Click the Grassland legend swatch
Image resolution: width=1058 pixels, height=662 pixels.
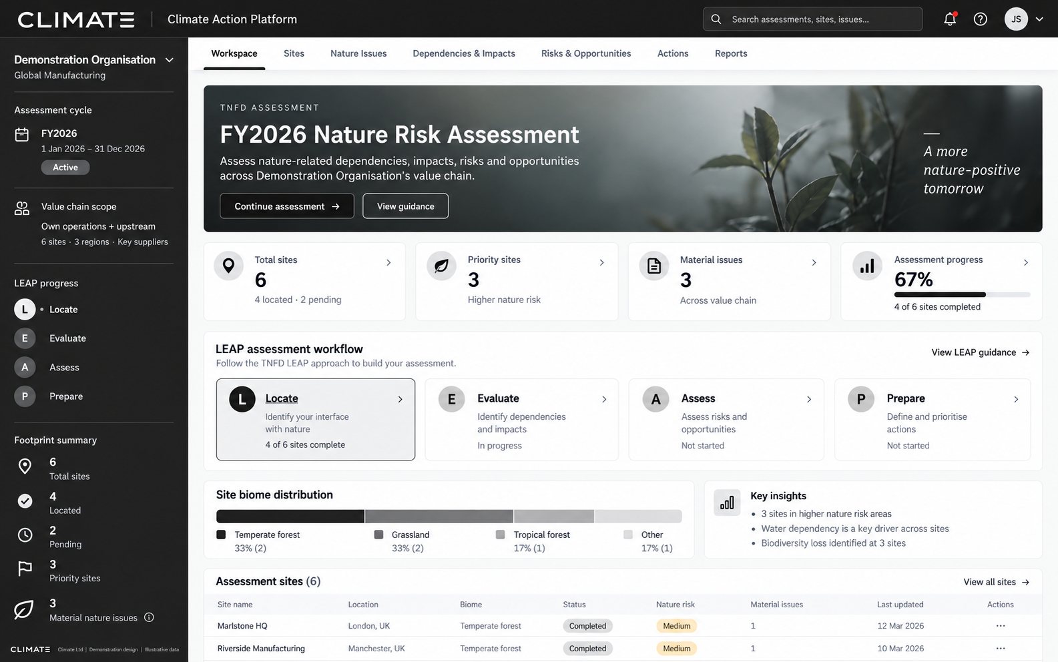[378, 535]
